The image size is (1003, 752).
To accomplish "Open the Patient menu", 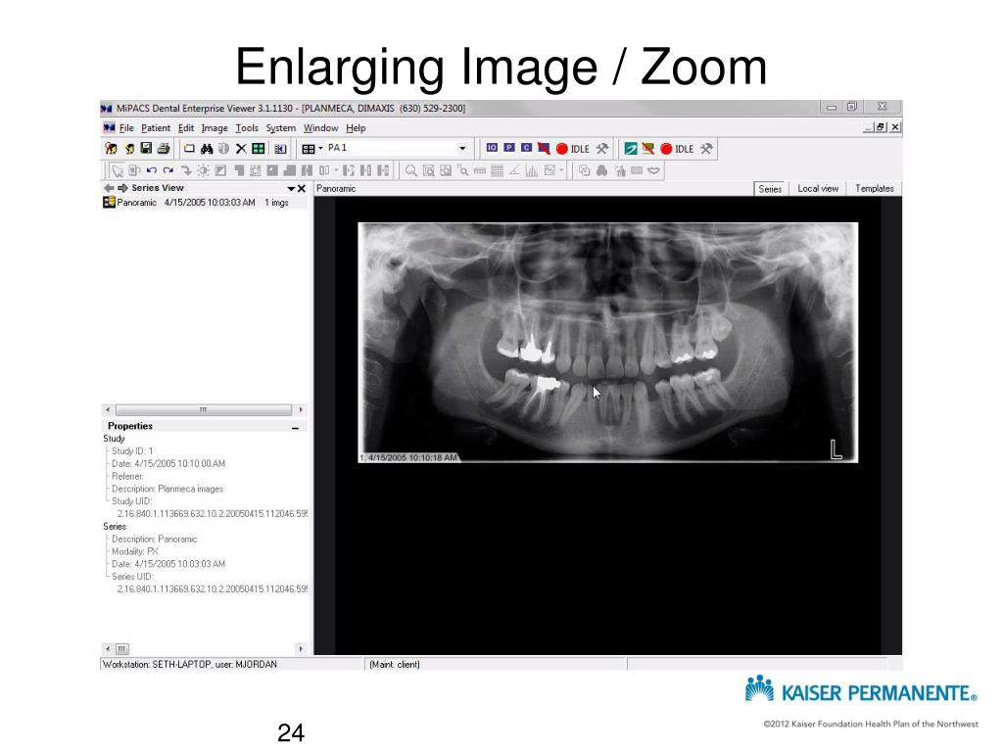I will pyautogui.click(x=156, y=128).
